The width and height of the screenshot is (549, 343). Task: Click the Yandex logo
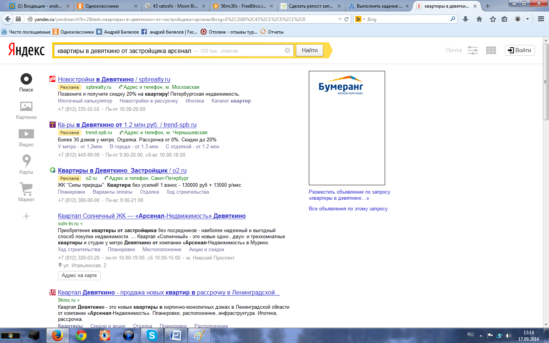coord(27,50)
